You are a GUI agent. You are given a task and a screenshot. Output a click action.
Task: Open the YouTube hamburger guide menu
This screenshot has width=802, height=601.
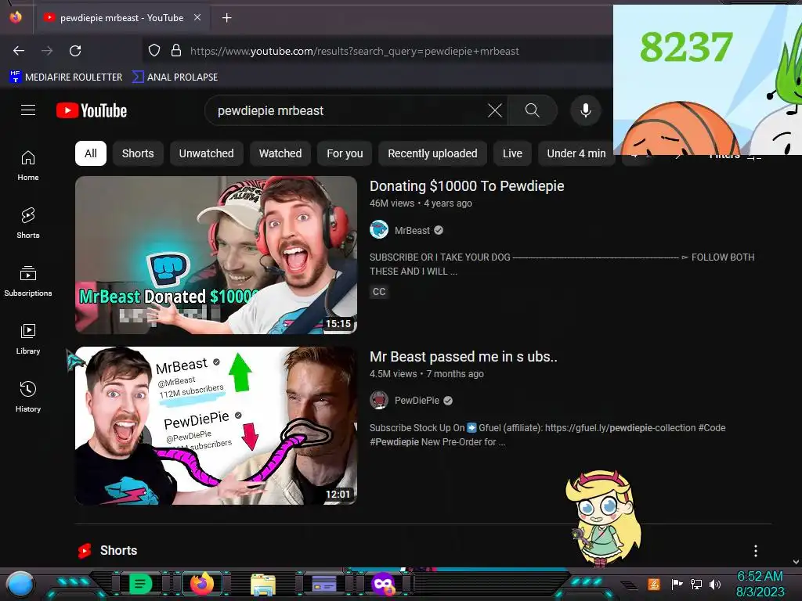pyautogui.click(x=28, y=110)
